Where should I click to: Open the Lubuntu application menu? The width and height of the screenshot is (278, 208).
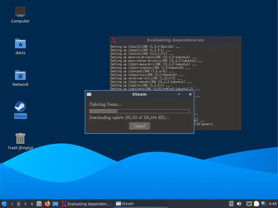[x=4, y=204]
